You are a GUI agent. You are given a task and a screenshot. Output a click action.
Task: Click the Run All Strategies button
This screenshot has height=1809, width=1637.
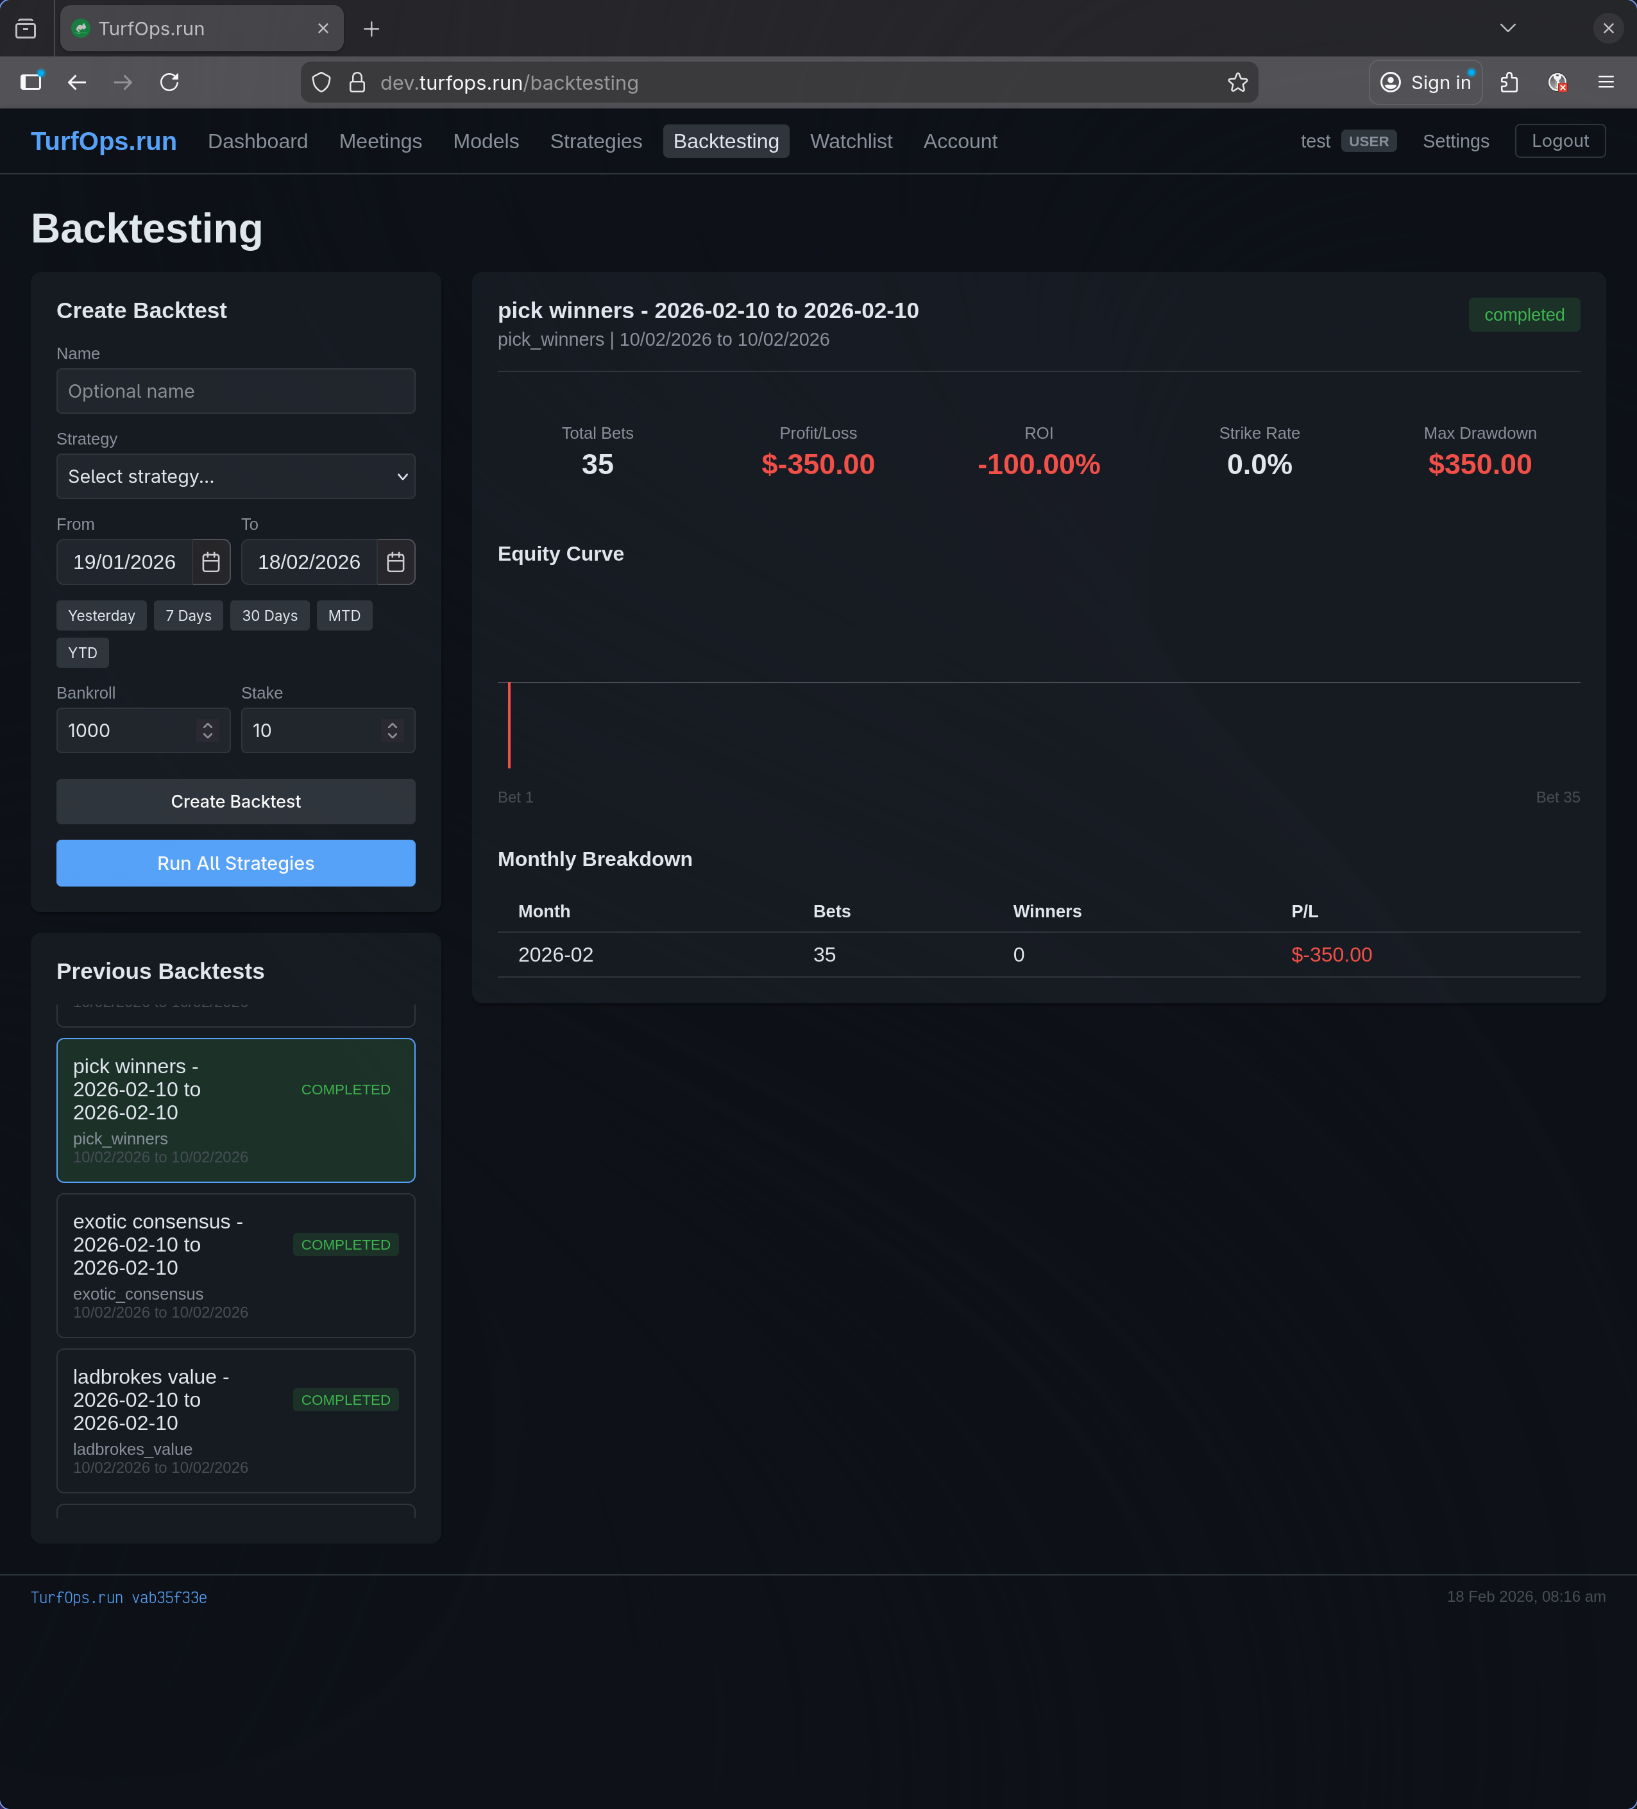(235, 862)
